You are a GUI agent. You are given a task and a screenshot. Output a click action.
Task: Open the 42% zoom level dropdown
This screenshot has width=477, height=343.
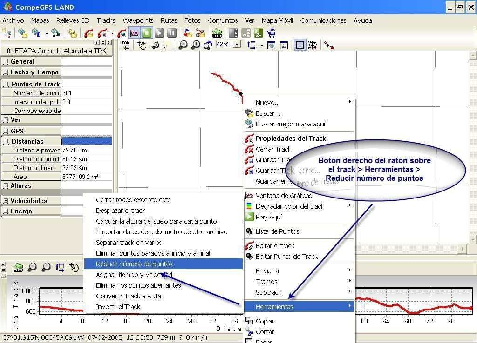[237, 45]
